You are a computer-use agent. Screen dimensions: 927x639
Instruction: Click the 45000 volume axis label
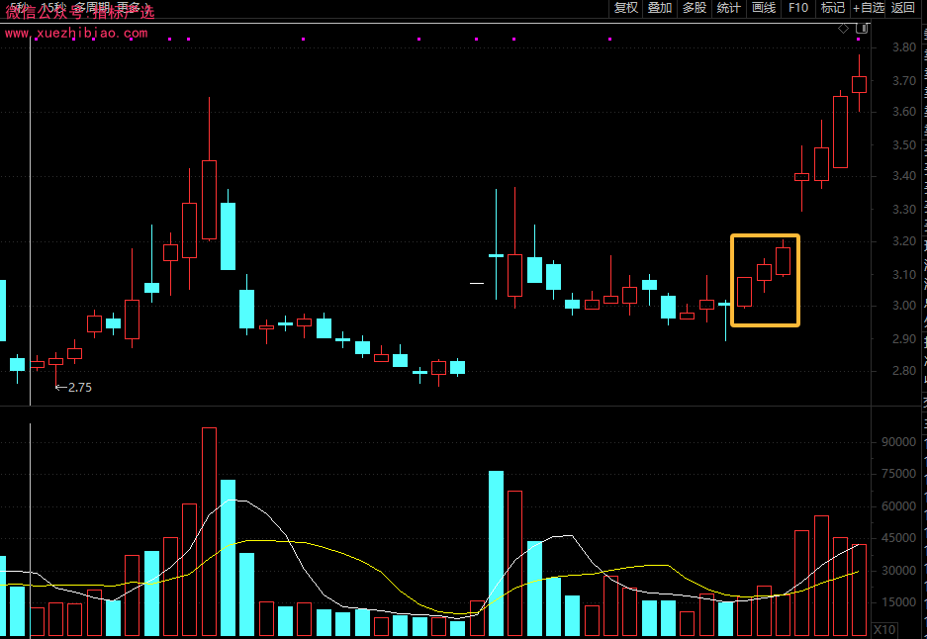click(898, 538)
